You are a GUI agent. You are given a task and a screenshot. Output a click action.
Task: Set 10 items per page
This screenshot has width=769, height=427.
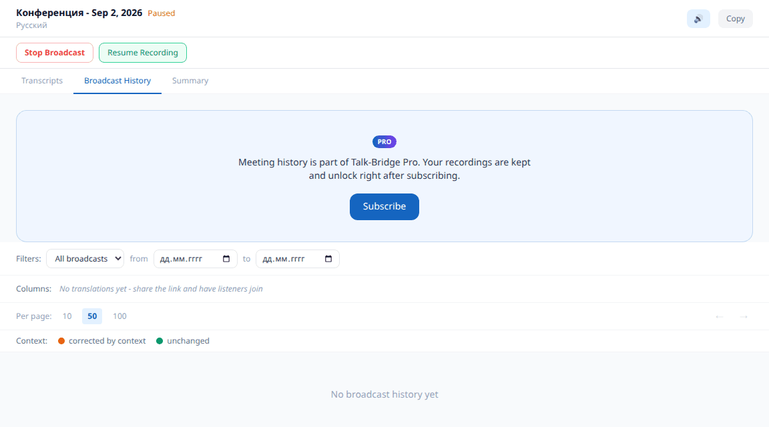(x=67, y=316)
